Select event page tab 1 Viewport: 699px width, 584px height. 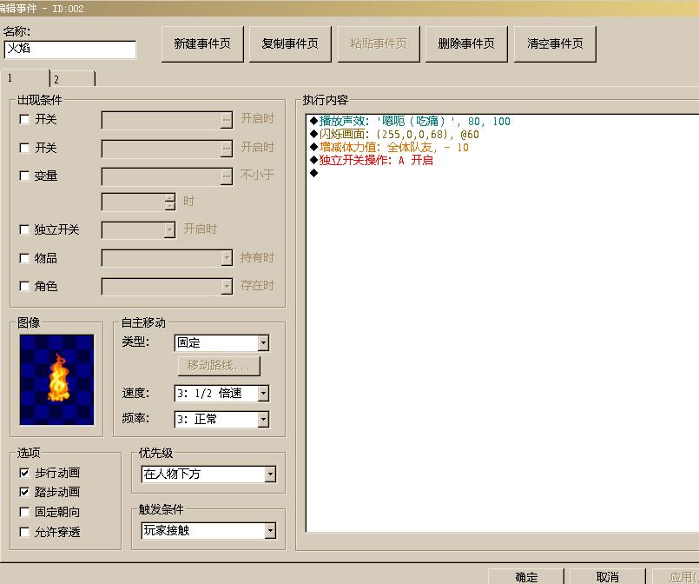pos(25,78)
